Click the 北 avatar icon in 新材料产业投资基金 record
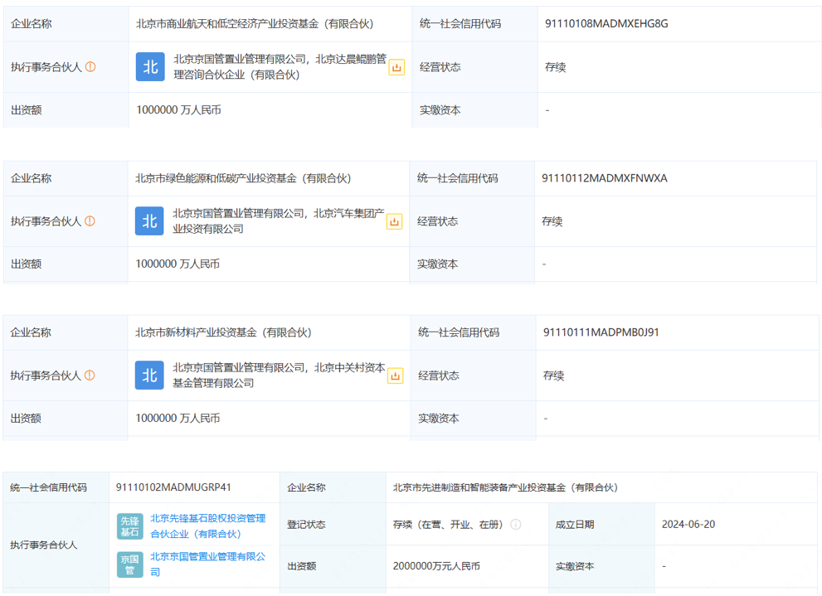This screenshot has width=822, height=596. pos(149,375)
